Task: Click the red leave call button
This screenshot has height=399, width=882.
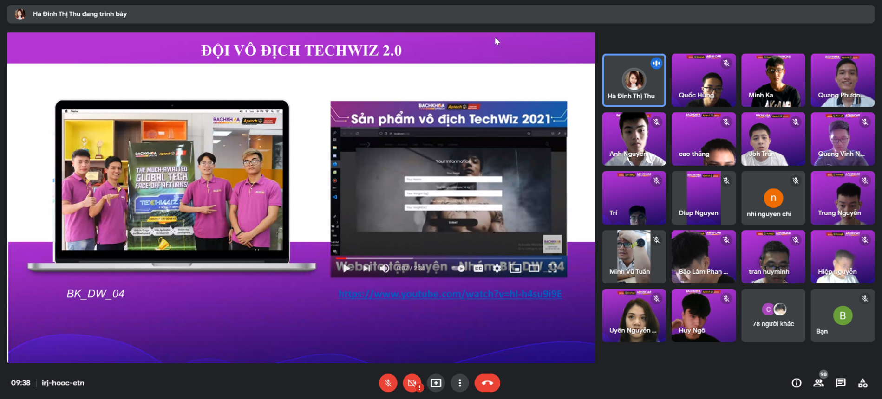Action: point(487,383)
